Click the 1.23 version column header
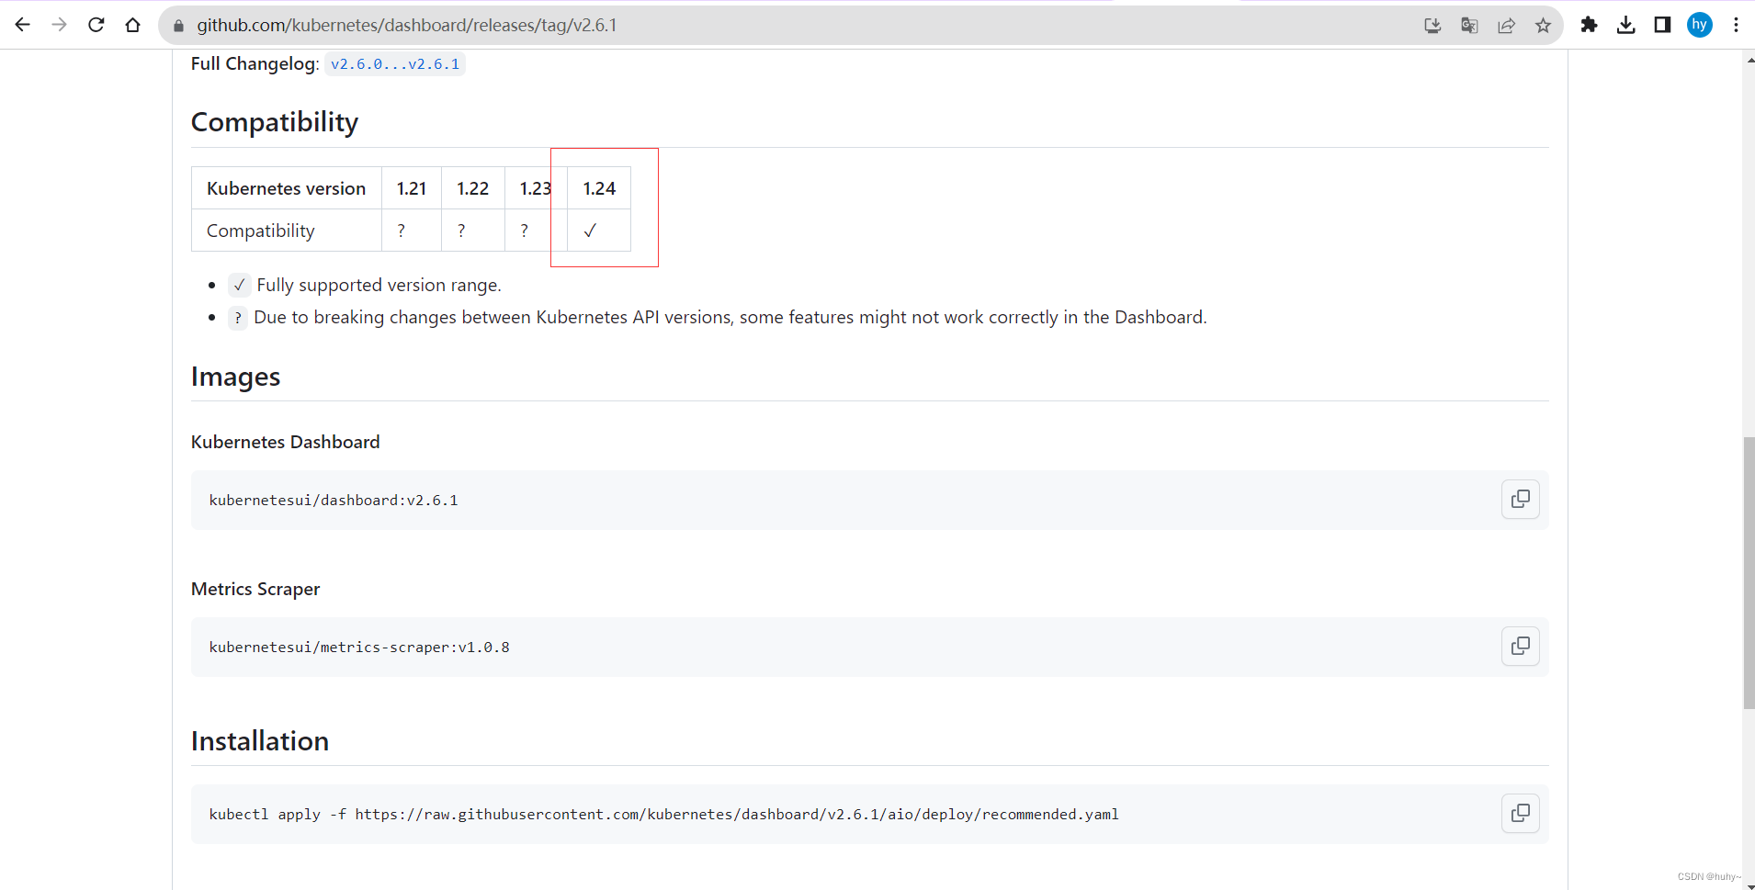The height and width of the screenshot is (890, 1755). [536, 188]
